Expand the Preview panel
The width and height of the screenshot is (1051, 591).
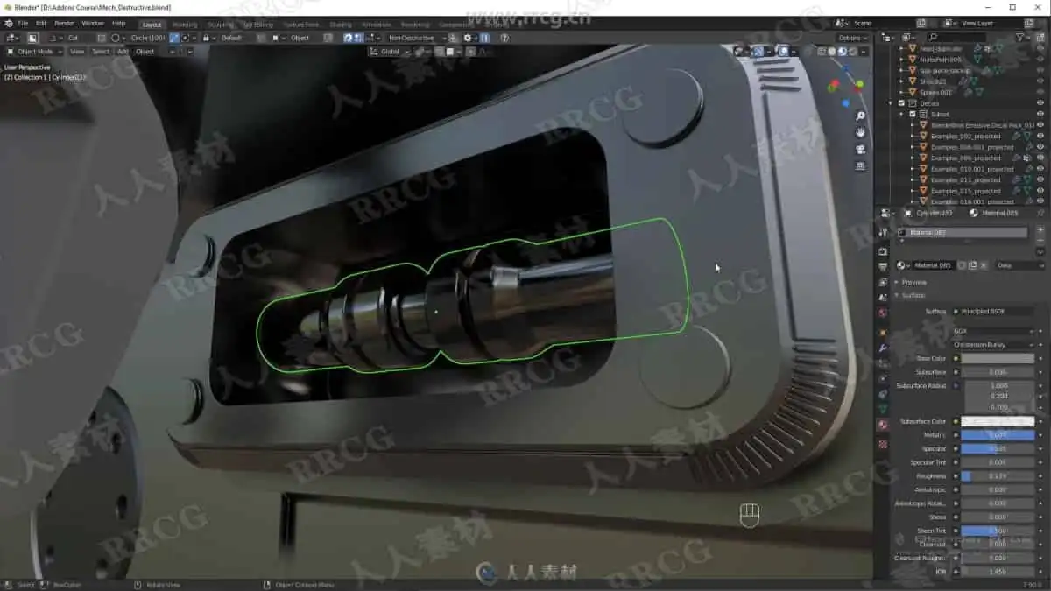coord(913,282)
